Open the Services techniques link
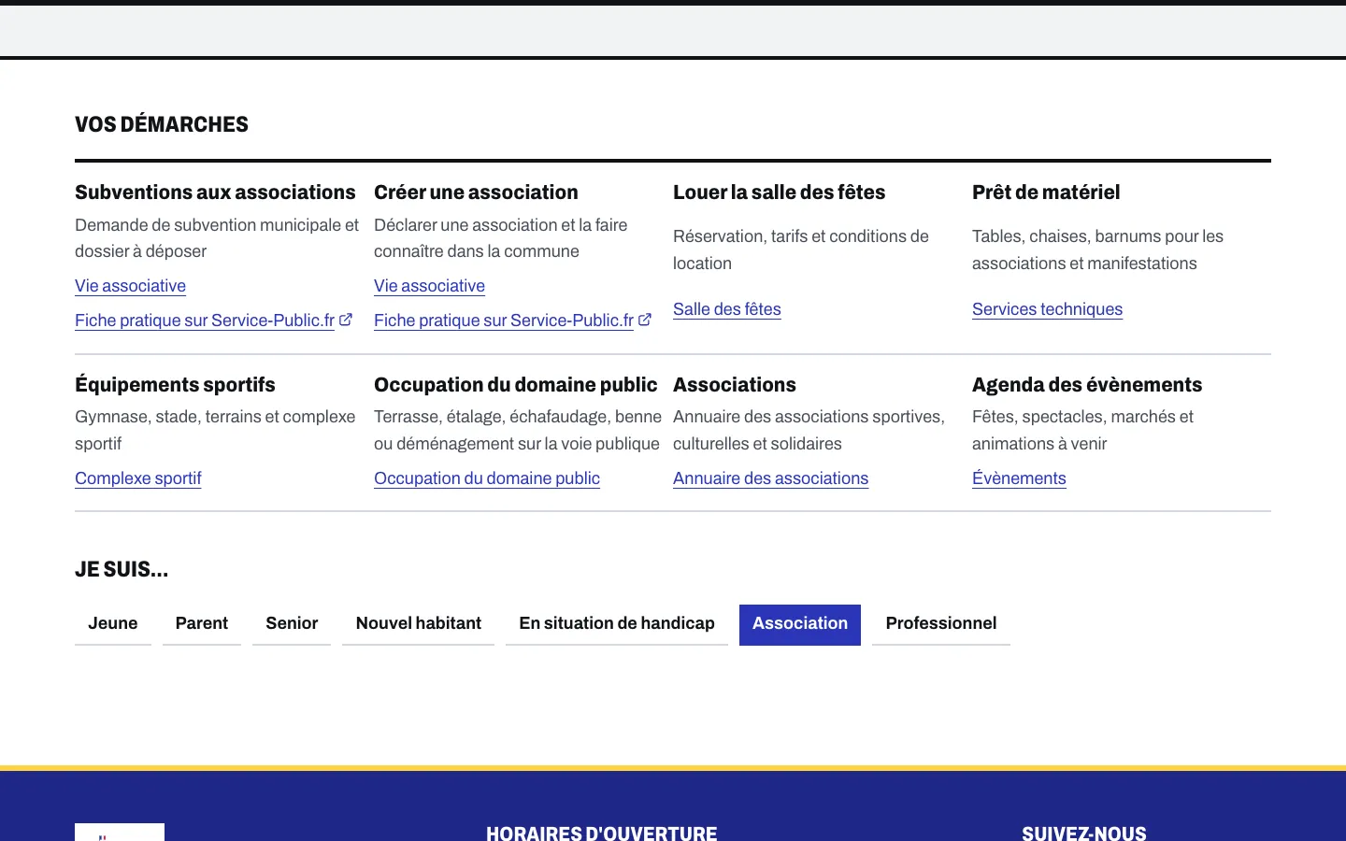This screenshot has width=1346, height=841. pos(1047,309)
